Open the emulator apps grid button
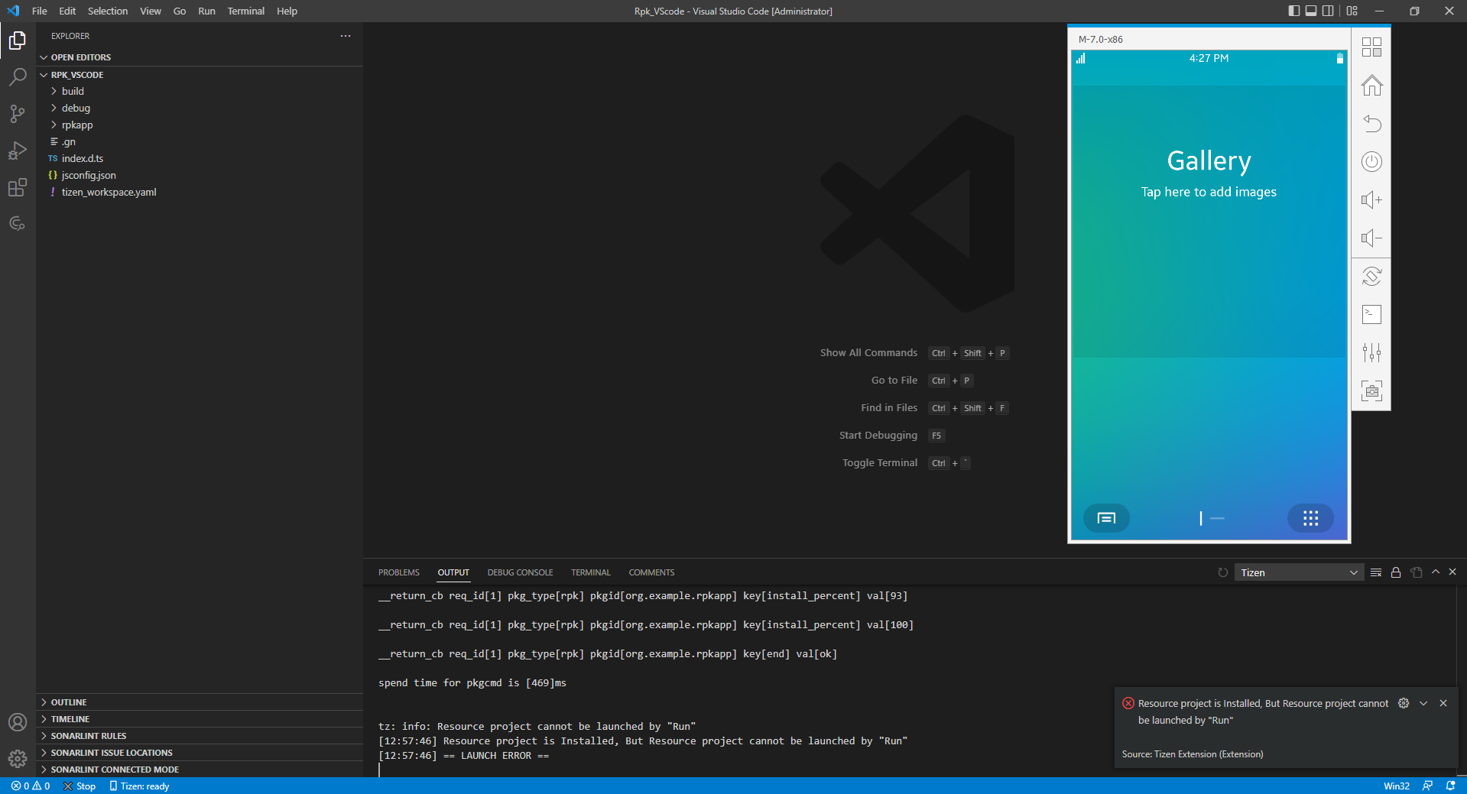 [x=1310, y=518]
